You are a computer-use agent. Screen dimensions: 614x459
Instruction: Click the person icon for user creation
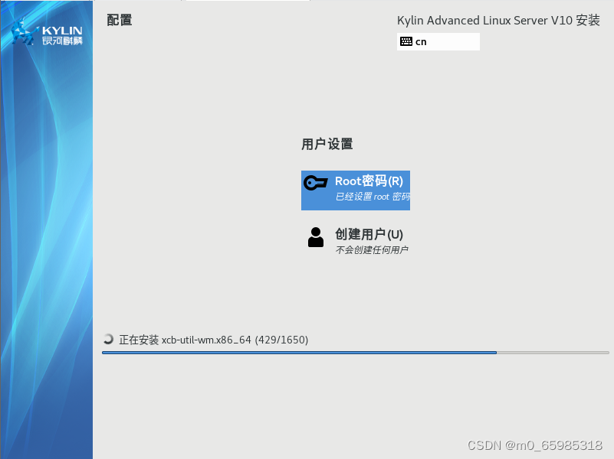tap(316, 237)
